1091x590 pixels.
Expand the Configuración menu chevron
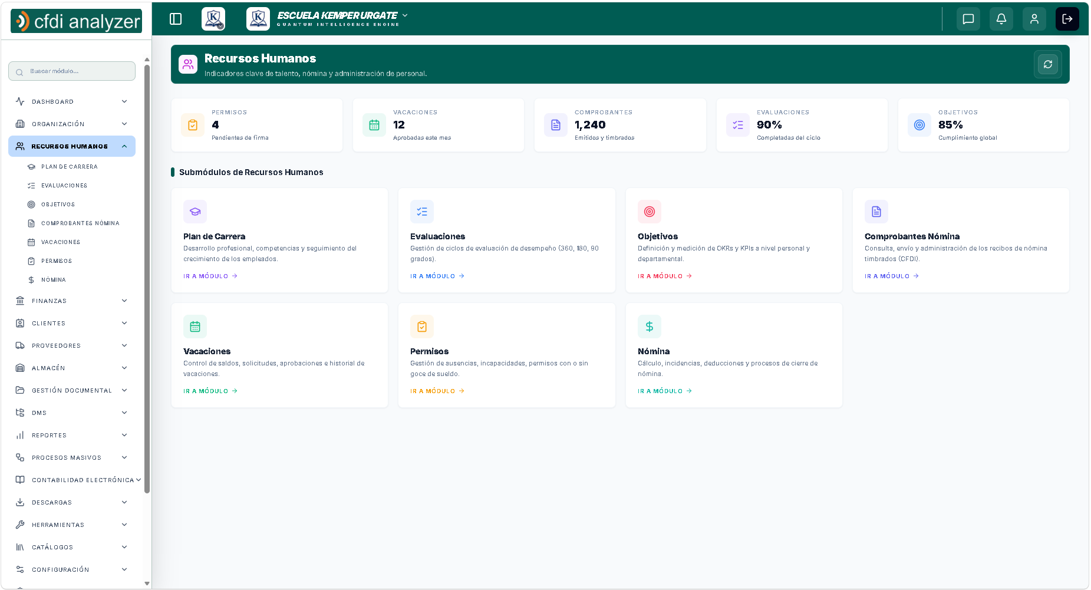point(124,569)
